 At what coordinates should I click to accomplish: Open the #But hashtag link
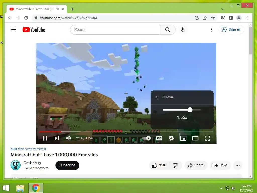14,149
